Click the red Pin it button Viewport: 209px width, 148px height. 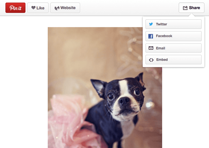[x=15, y=8]
